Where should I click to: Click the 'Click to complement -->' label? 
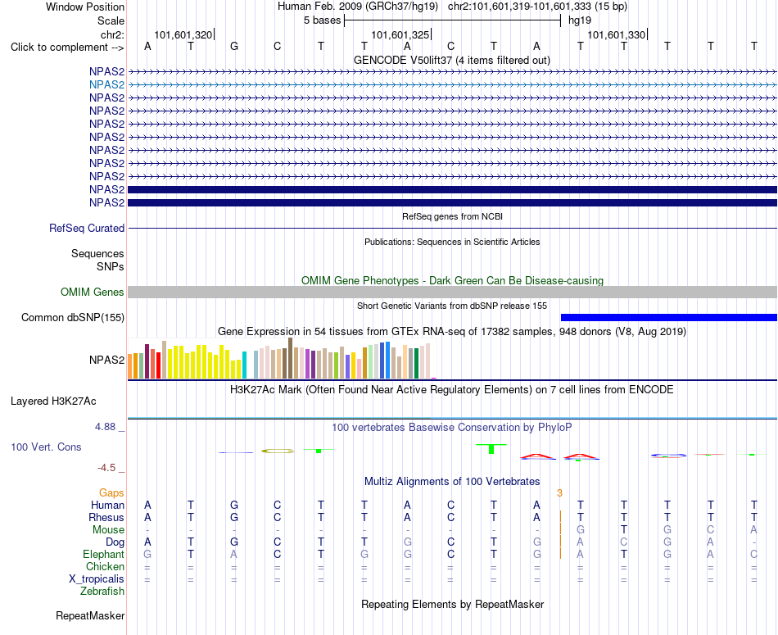[x=67, y=48]
